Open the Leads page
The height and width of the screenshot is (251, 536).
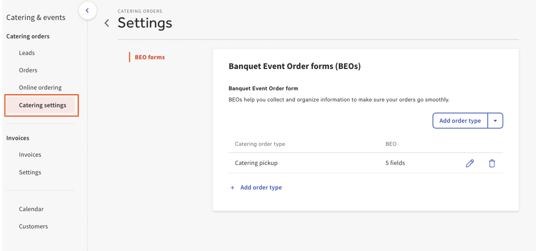(27, 53)
